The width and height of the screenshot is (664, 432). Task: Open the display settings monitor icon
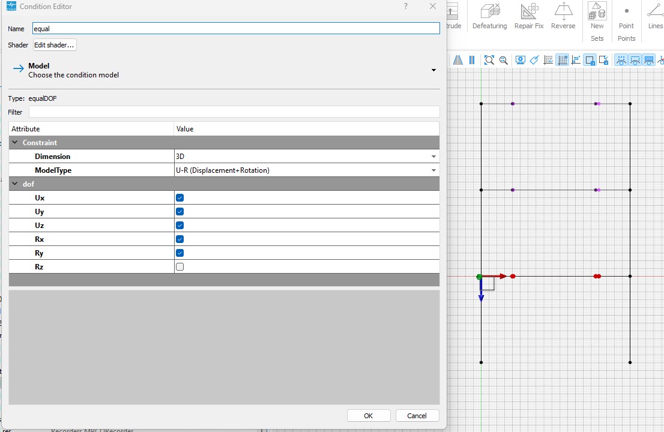[521, 60]
